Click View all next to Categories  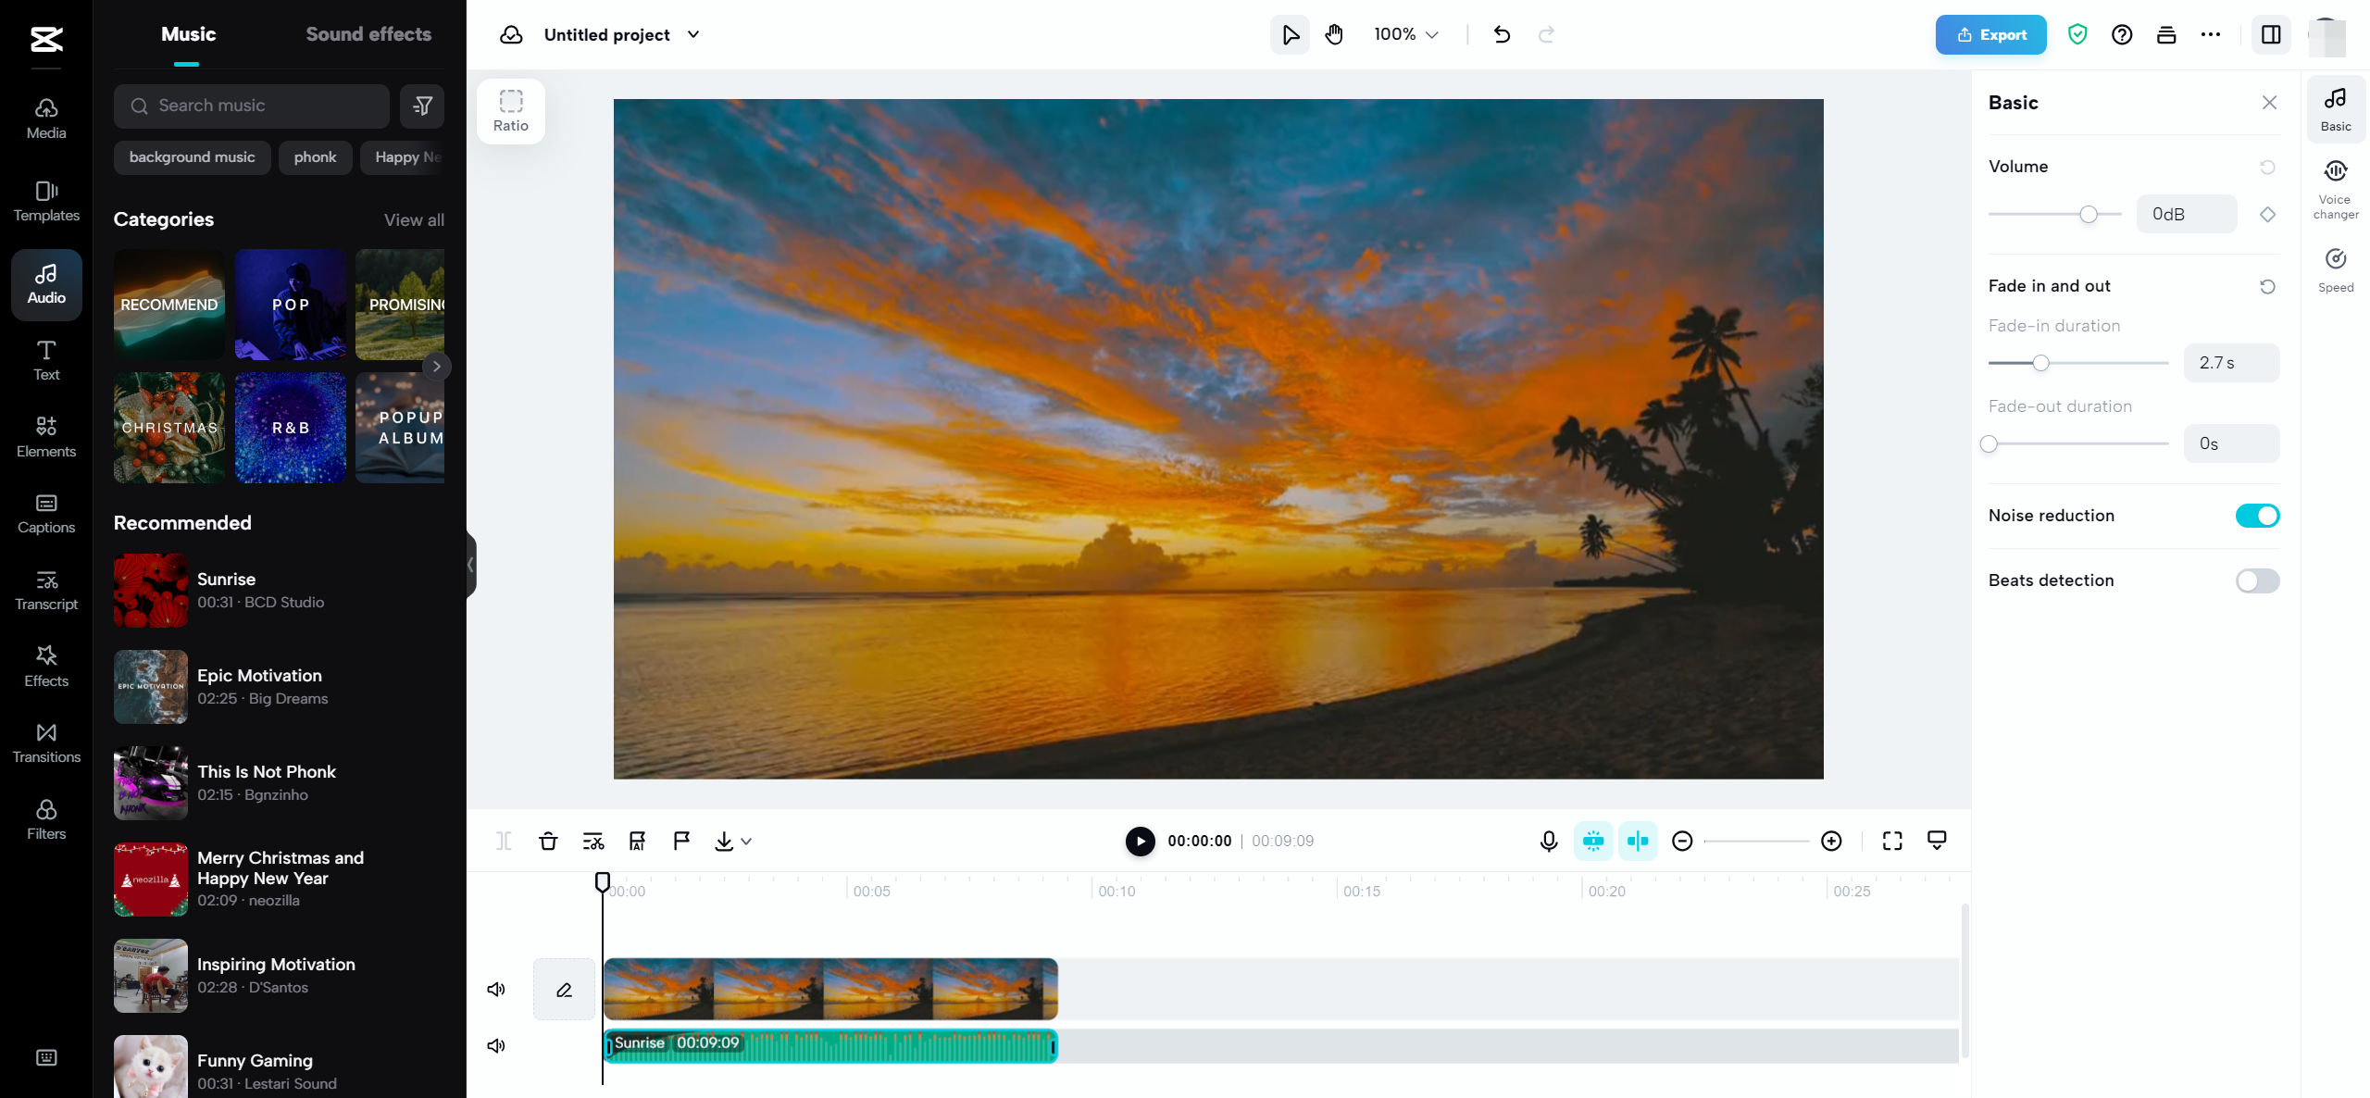pyautogui.click(x=414, y=219)
